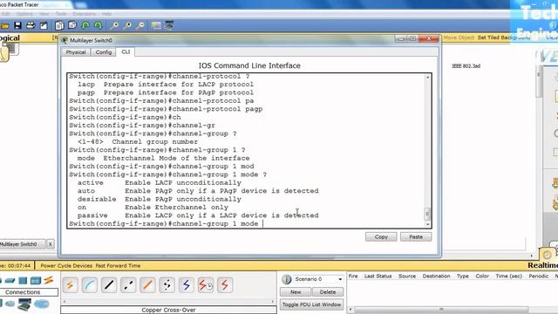Screen dimensions: 558x314
Task: Select automatic connection type lightning icon
Action: 70,285
